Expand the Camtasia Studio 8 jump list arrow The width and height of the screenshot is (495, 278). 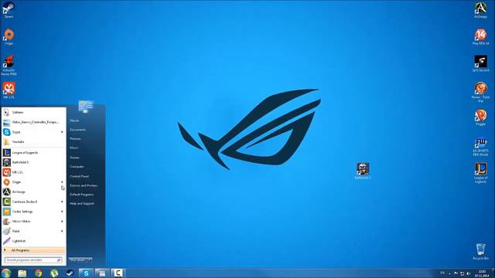(x=62, y=202)
